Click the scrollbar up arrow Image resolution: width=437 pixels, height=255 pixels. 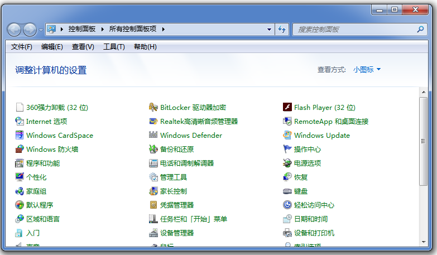[x=424, y=92]
